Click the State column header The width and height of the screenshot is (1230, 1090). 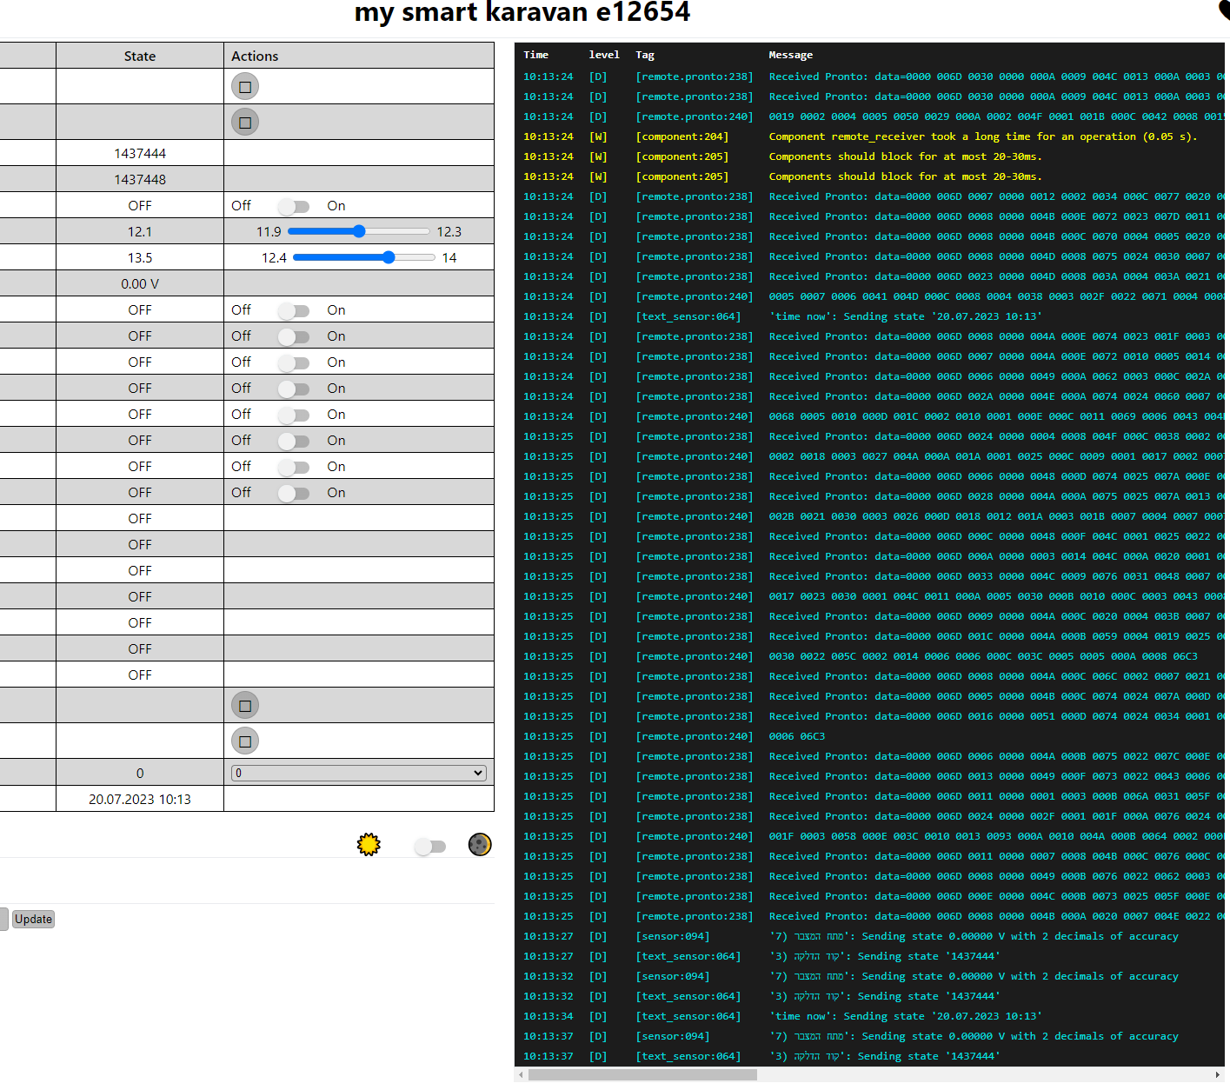pos(140,56)
